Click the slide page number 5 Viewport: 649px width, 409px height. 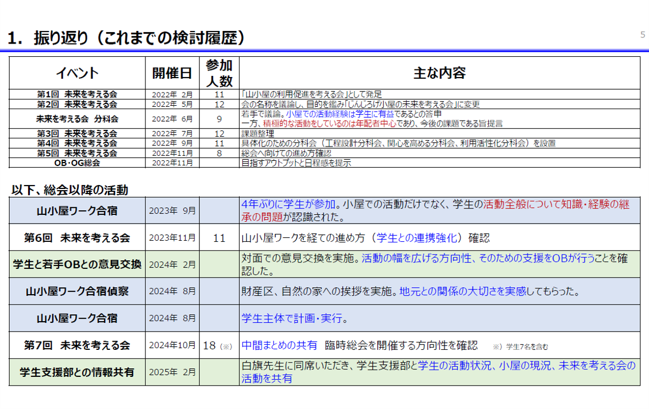(x=642, y=35)
